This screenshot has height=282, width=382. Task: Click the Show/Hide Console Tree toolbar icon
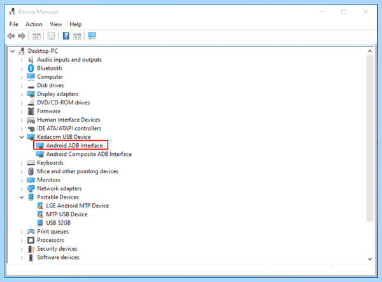[x=36, y=36]
